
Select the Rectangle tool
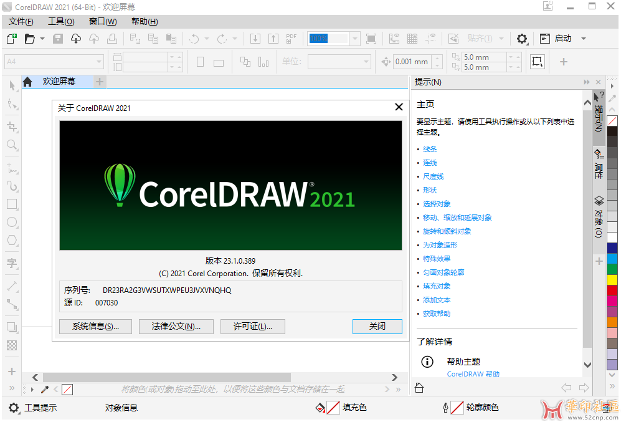tap(12, 204)
